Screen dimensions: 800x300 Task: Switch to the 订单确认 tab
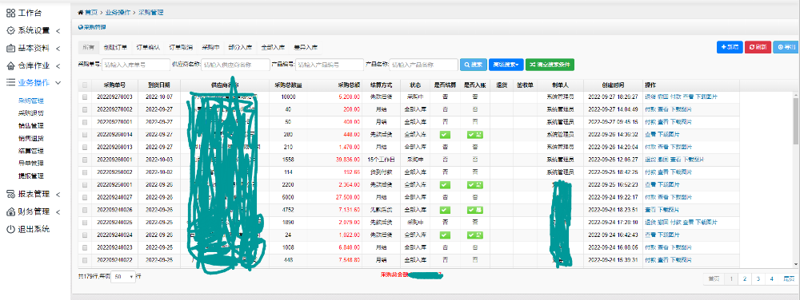(x=148, y=47)
